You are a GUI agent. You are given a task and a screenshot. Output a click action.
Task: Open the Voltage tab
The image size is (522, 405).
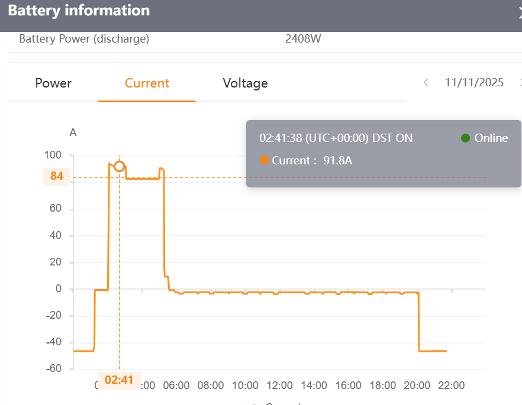click(x=246, y=83)
